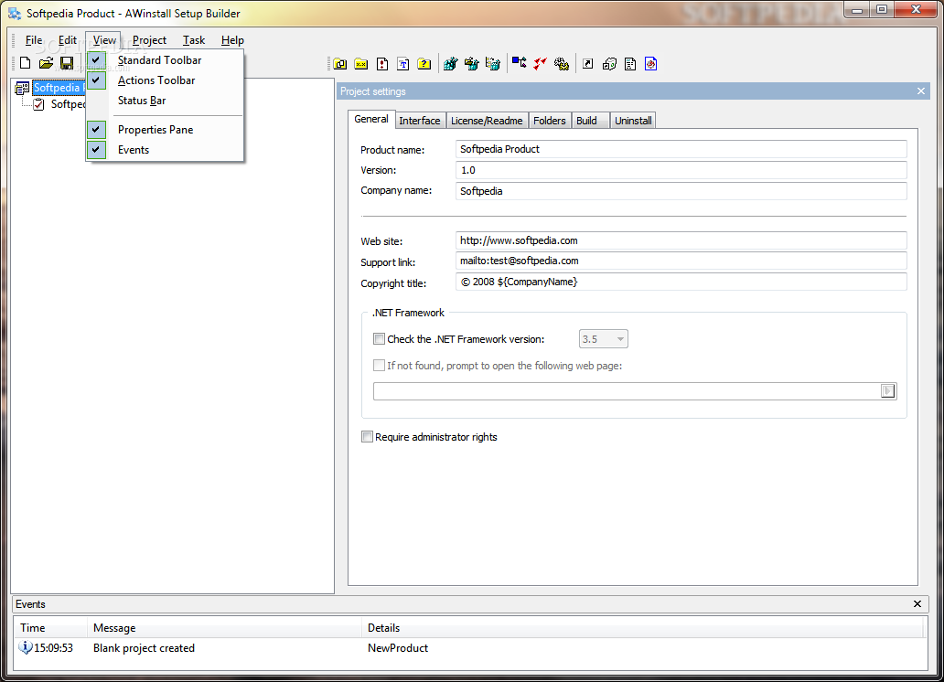Screen dimensions: 944x682
Task: Click the project tree root icon
Action: [x=22, y=88]
